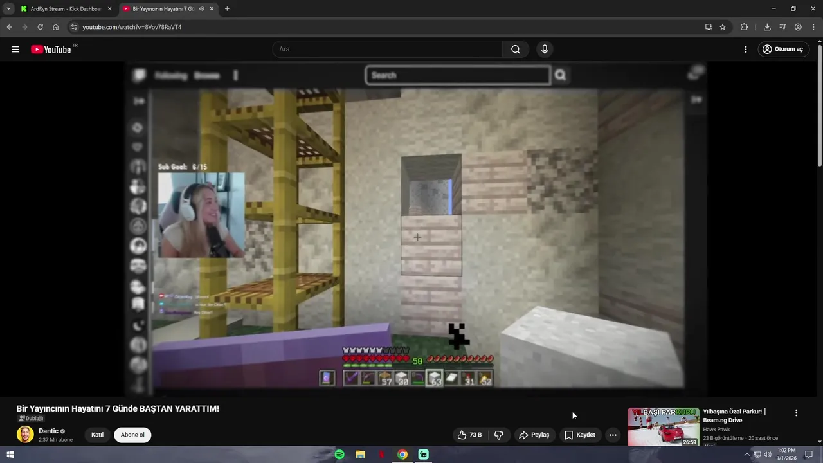Share the video using Paylaş
Screen dimensions: 823x463
534,435
